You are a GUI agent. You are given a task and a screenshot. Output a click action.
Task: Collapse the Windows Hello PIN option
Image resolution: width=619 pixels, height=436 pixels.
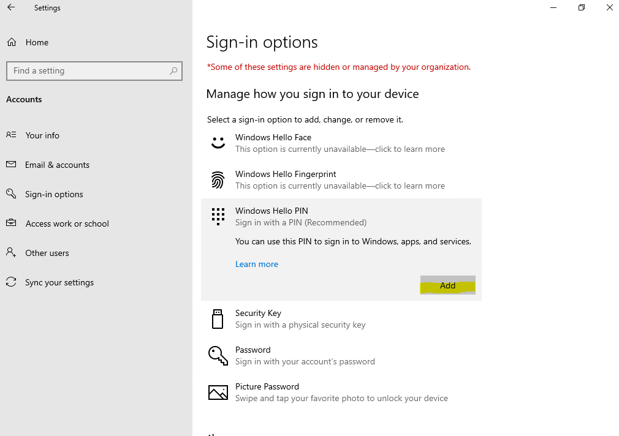[341, 217]
